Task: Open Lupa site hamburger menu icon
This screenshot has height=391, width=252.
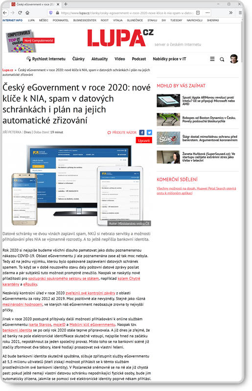Action: click(212, 59)
